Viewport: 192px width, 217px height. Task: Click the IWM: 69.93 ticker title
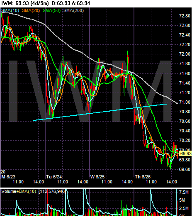pyautogui.click(x=15, y=3)
